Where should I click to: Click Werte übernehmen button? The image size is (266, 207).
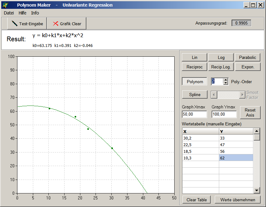click(x=238, y=200)
